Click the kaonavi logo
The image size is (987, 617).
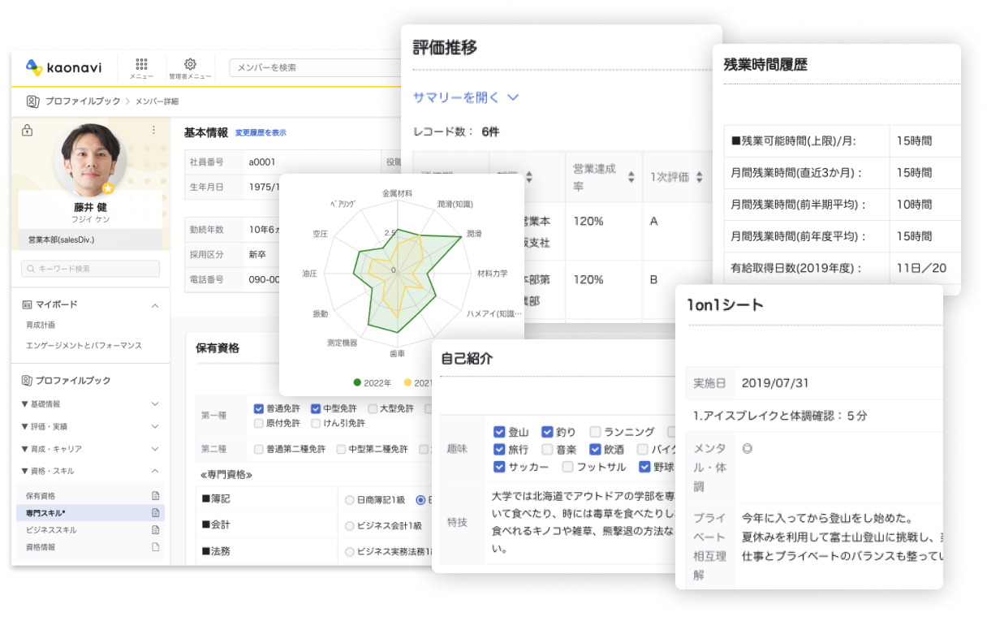(64, 67)
